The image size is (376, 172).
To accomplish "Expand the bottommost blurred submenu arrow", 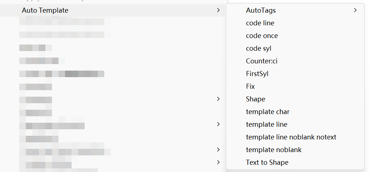I will [218, 162].
